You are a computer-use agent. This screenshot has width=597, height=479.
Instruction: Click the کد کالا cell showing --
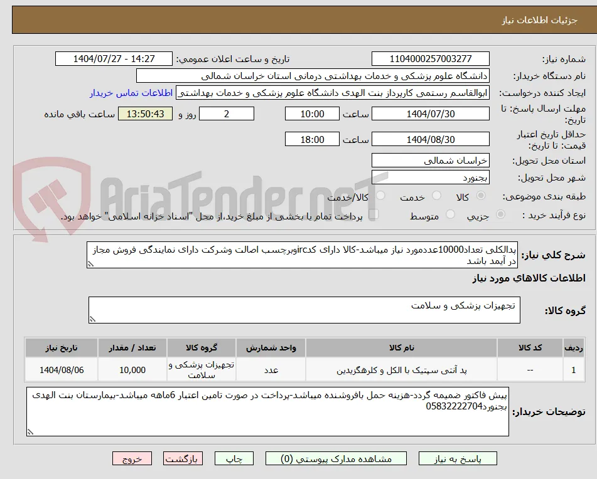click(x=530, y=370)
